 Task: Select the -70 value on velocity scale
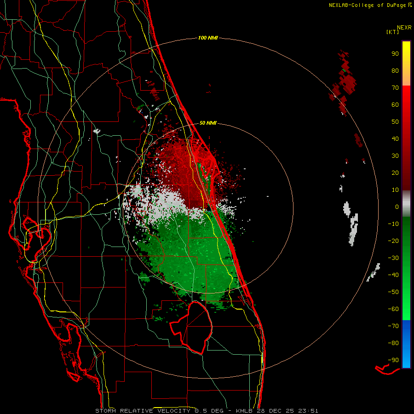tap(393, 326)
